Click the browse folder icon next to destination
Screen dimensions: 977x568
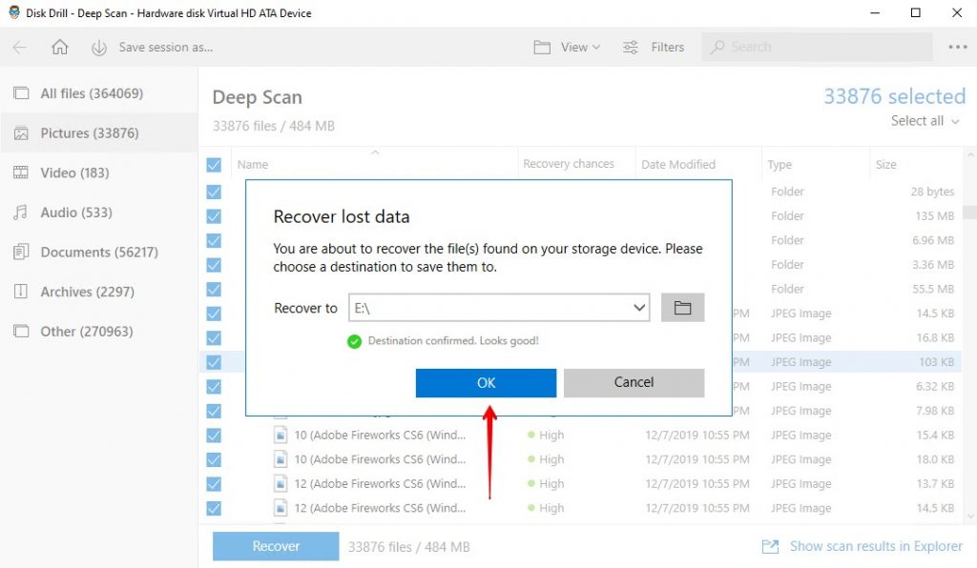click(682, 307)
